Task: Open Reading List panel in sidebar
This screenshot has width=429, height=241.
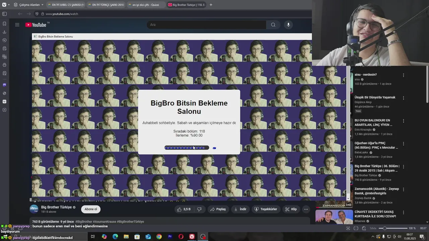Action: [4, 73]
